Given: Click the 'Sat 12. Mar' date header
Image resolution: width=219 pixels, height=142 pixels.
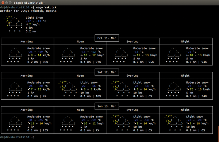Looking at the screenshot, I should 107,72.
